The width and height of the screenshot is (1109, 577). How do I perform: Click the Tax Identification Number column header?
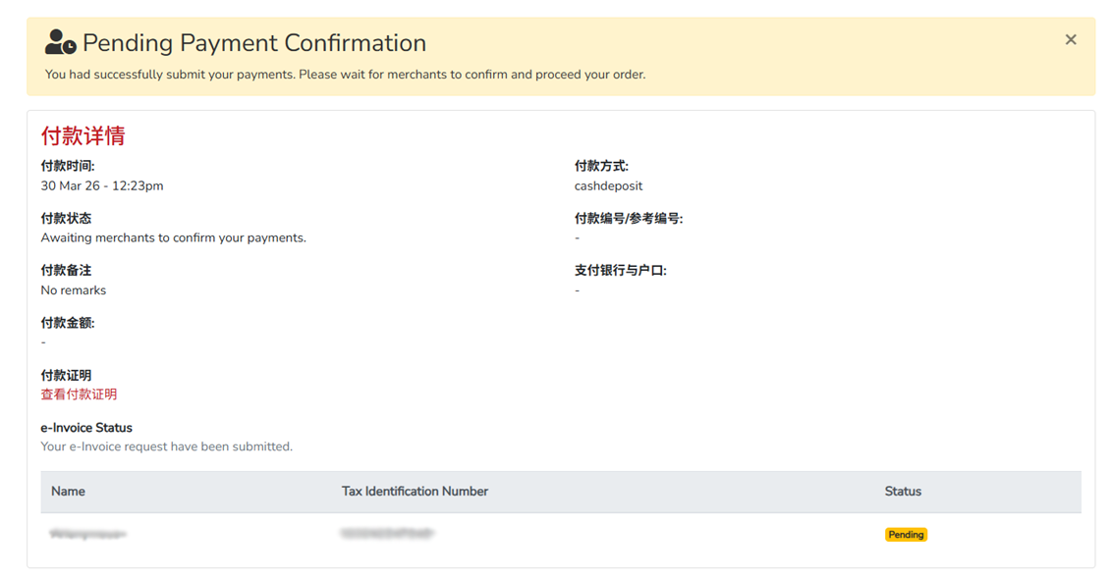415,491
